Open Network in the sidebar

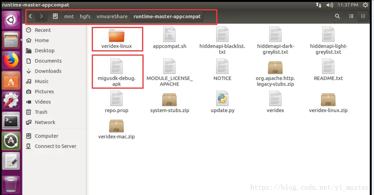(45, 122)
